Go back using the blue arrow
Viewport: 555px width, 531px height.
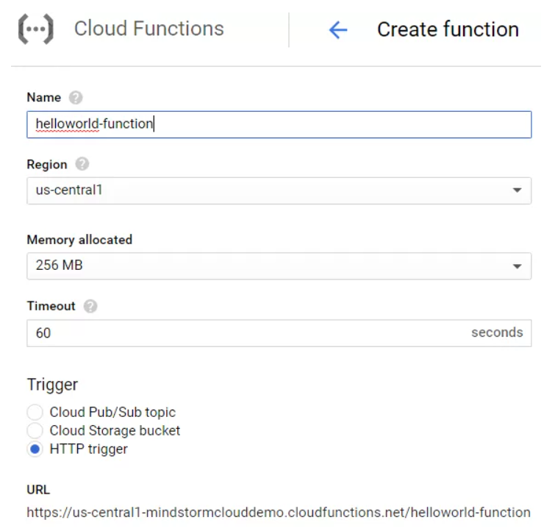coord(338,29)
